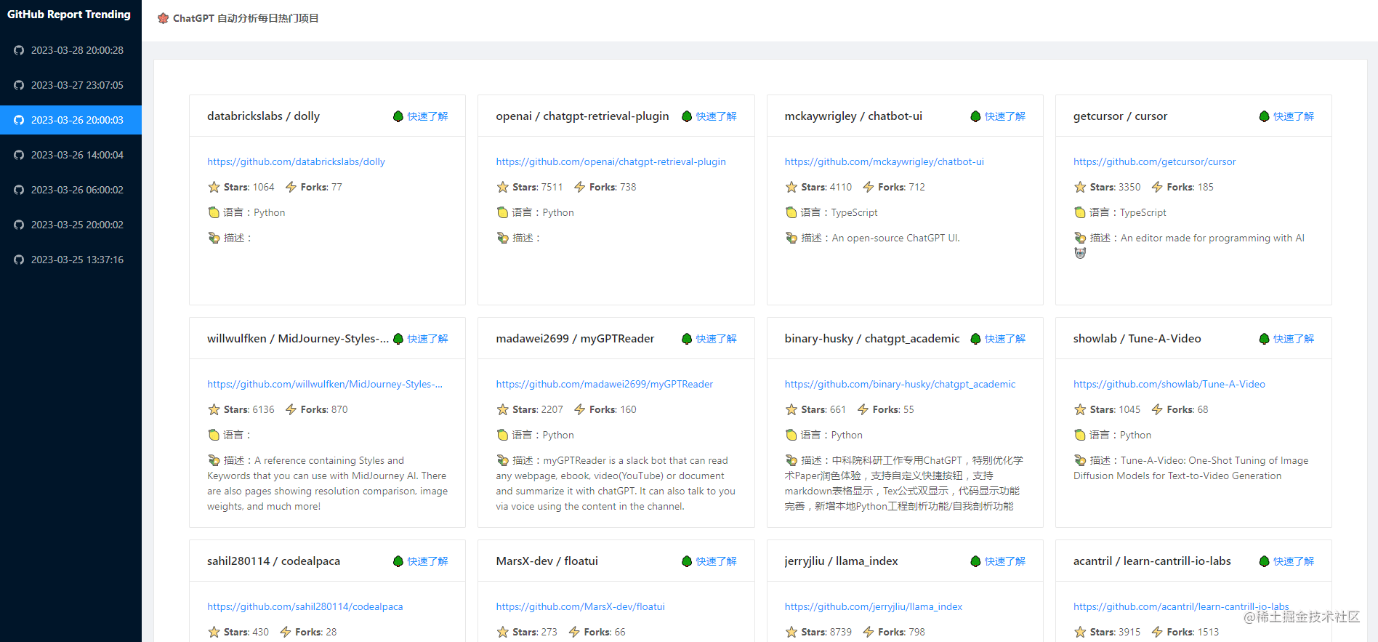Click the ChatGPT logo icon in the header

(163, 18)
